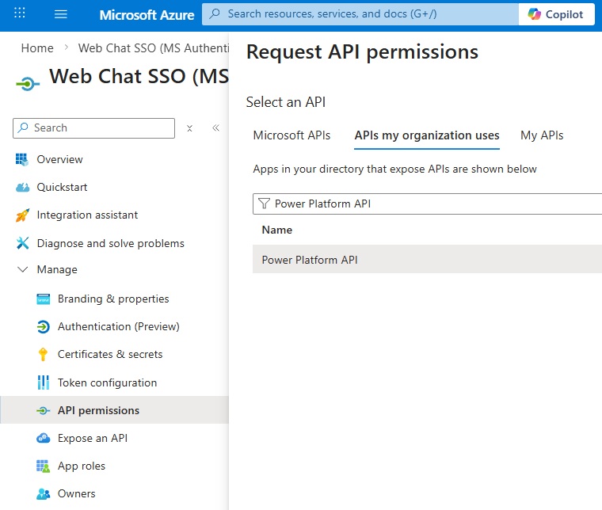Go to Authentication (Preview)
The width and height of the screenshot is (602, 510).
118,326
